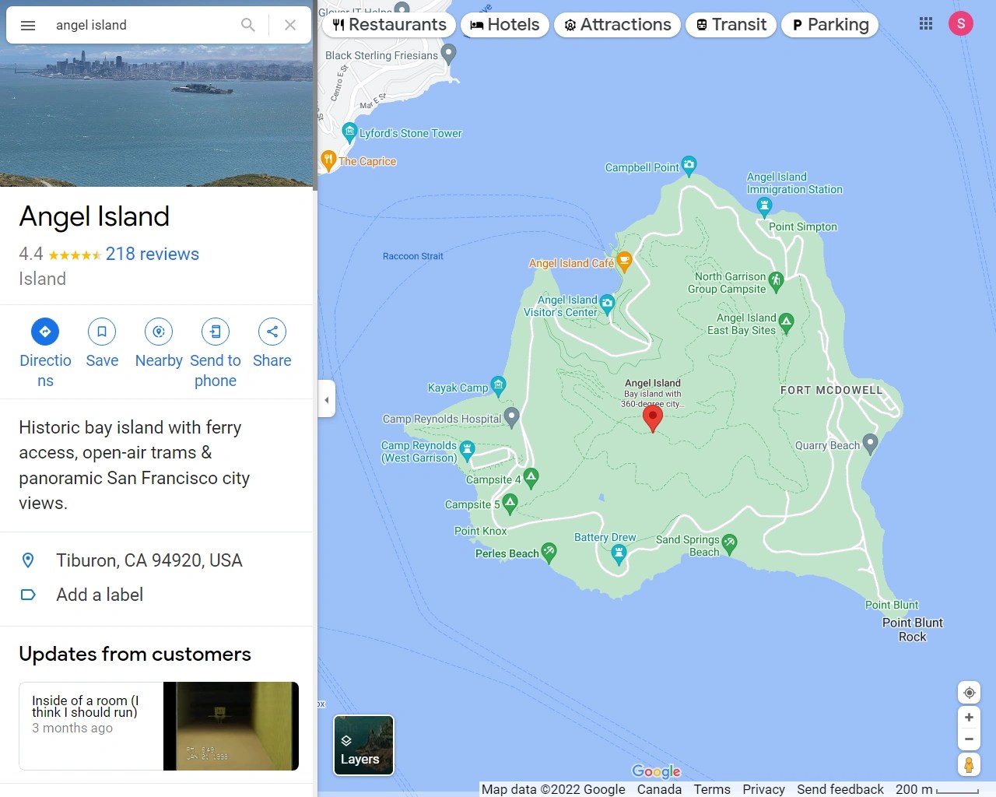
Task: Save Angel Island with bookmark icon
Action: [102, 332]
